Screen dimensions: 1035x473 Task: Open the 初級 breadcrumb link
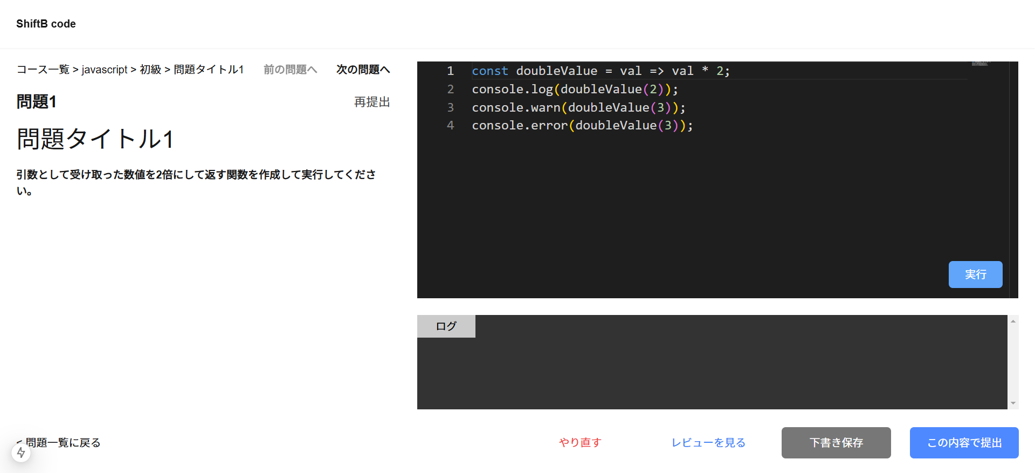pos(150,70)
